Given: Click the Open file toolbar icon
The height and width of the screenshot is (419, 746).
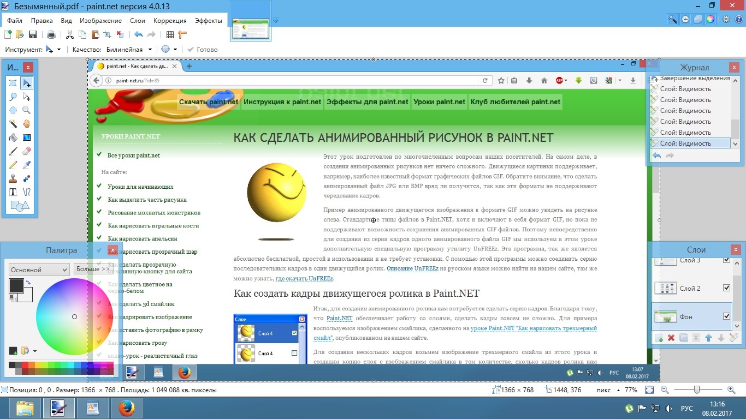Looking at the screenshot, I should point(20,35).
